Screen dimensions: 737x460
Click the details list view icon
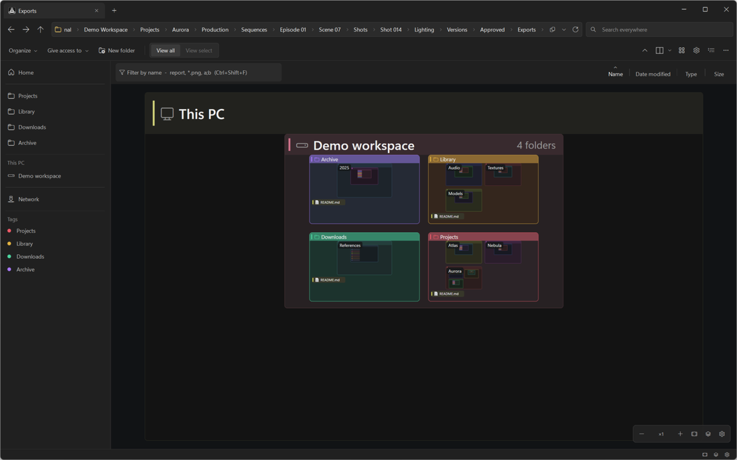click(x=711, y=51)
